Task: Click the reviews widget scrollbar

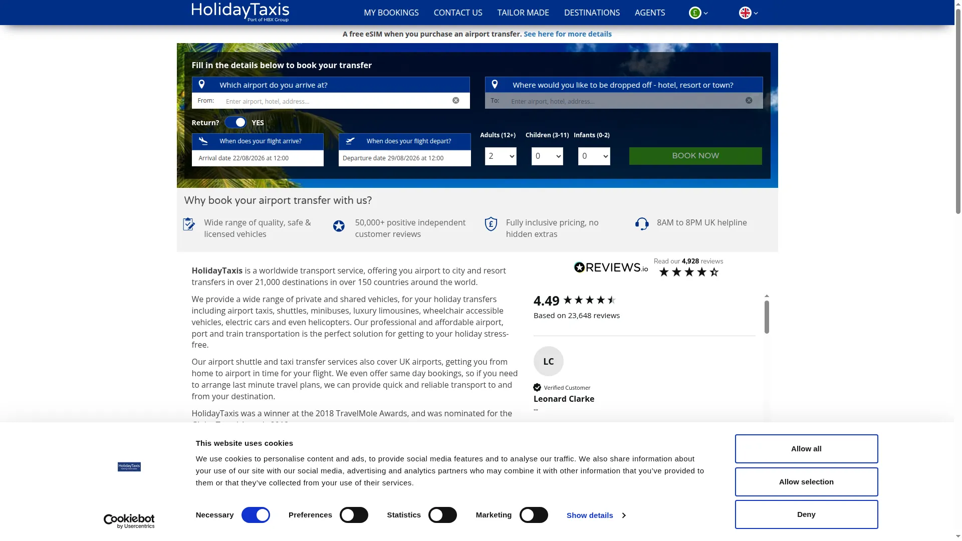Action: [x=767, y=317]
